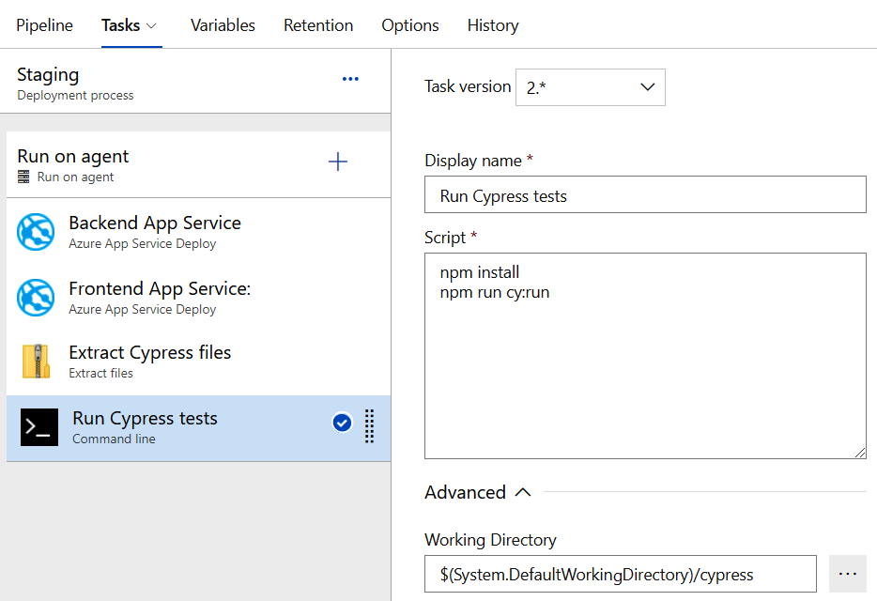Click the Script box resize handle
The height and width of the screenshot is (601, 877).
pyautogui.click(x=860, y=453)
